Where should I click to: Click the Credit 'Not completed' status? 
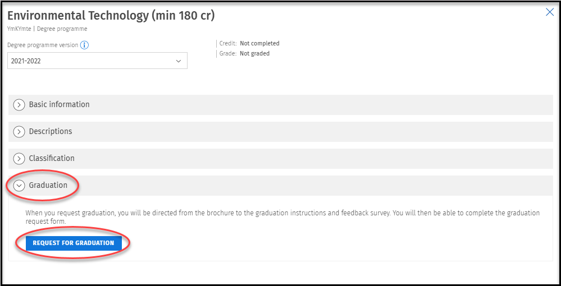point(259,43)
